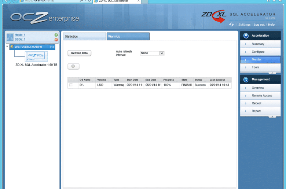The image size is (286, 189).
Task: Click the State column header
Action: (186, 80)
